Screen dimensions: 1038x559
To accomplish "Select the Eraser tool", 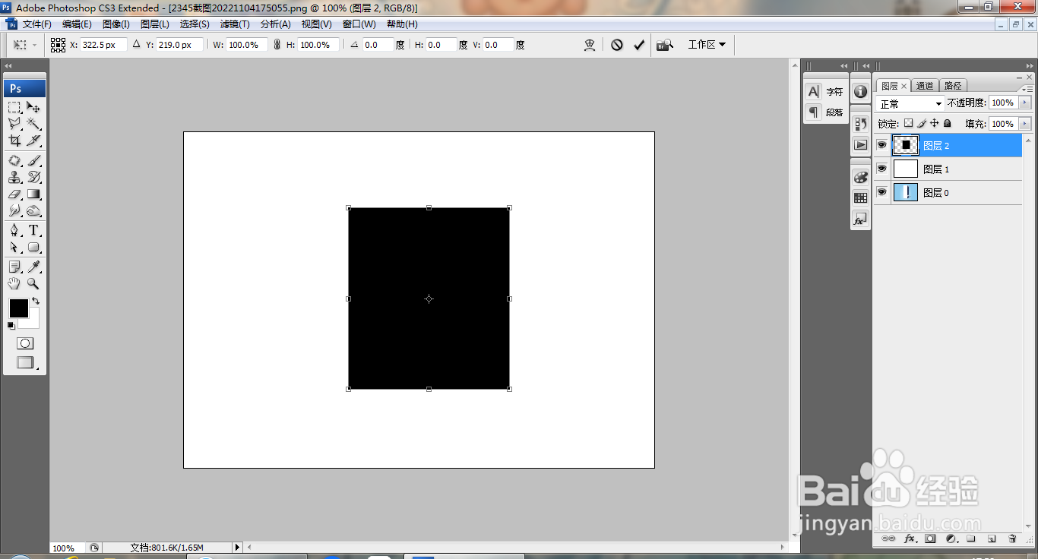I will [14, 194].
